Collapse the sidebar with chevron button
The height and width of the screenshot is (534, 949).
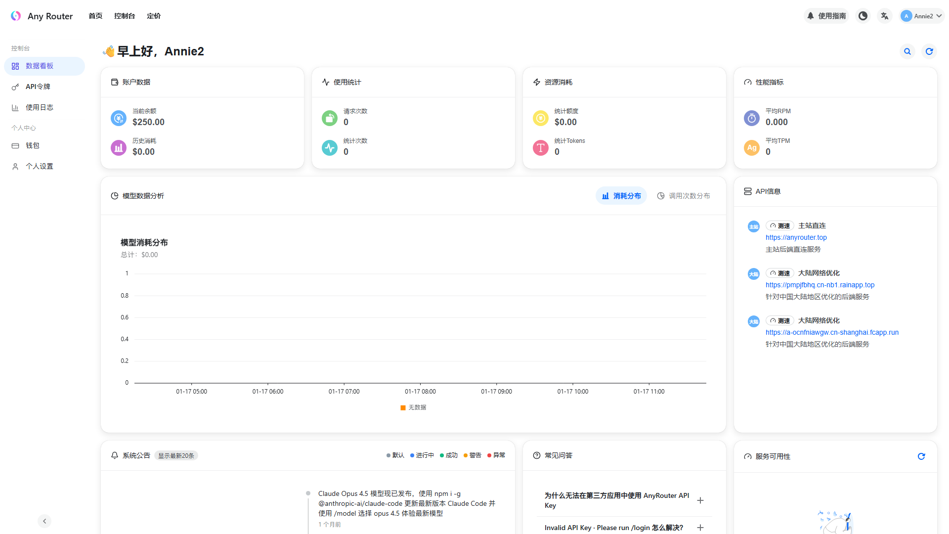44,521
